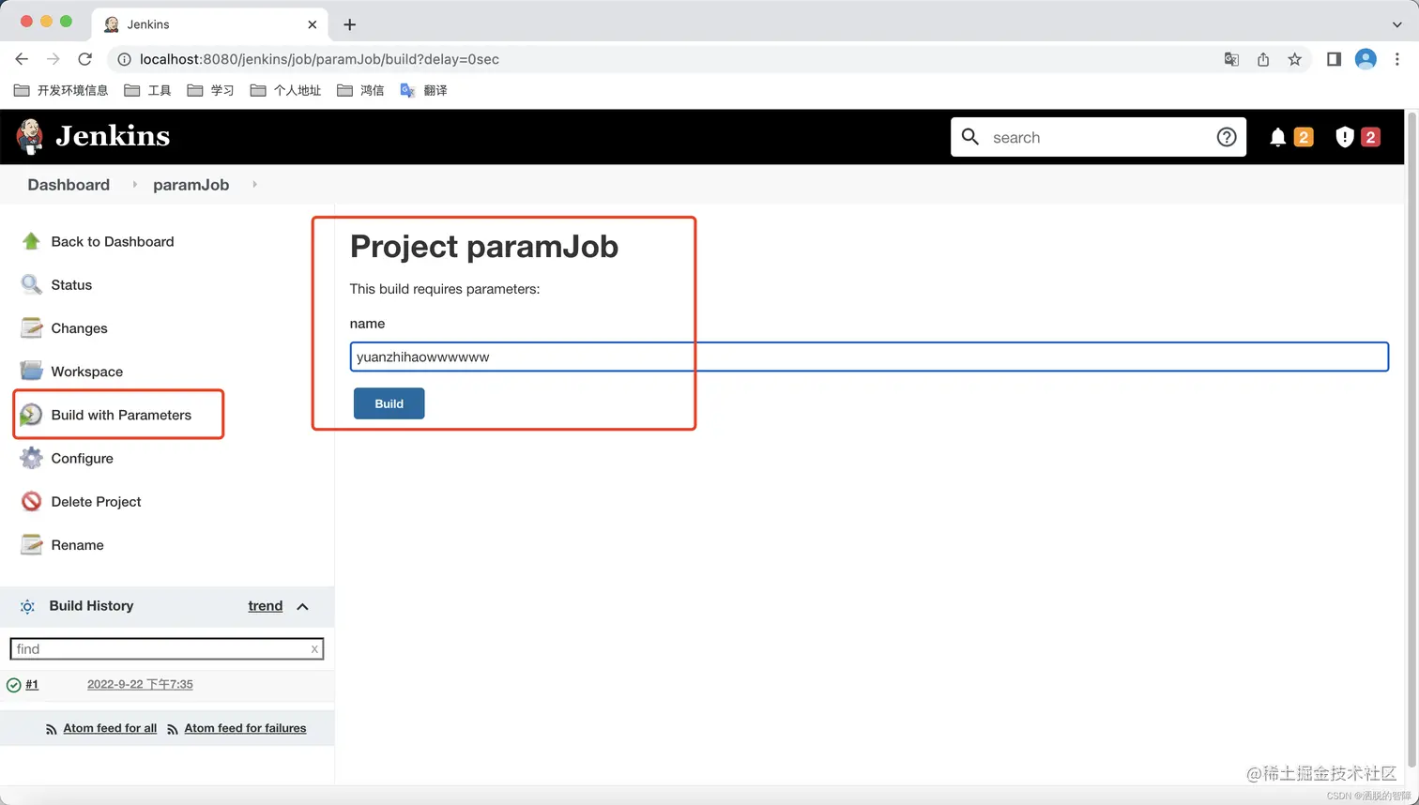
Task: Focus the Build History find field
Action: (166, 648)
